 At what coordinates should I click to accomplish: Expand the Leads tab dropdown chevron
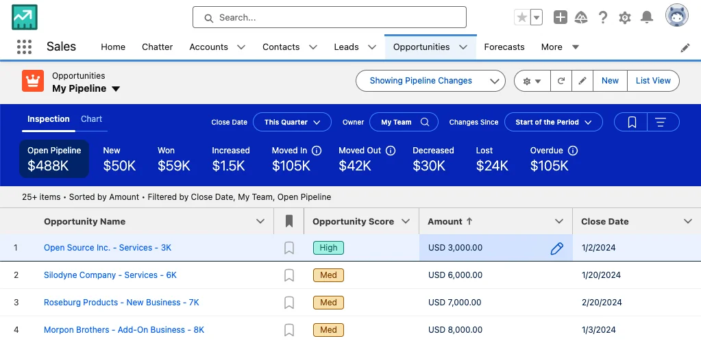coord(372,47)
